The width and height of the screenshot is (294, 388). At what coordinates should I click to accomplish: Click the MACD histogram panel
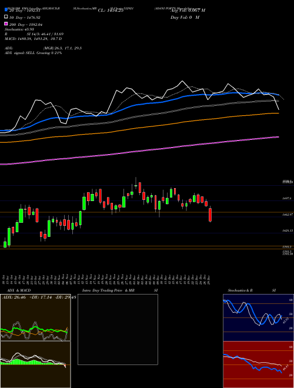(x=35, y=364)
